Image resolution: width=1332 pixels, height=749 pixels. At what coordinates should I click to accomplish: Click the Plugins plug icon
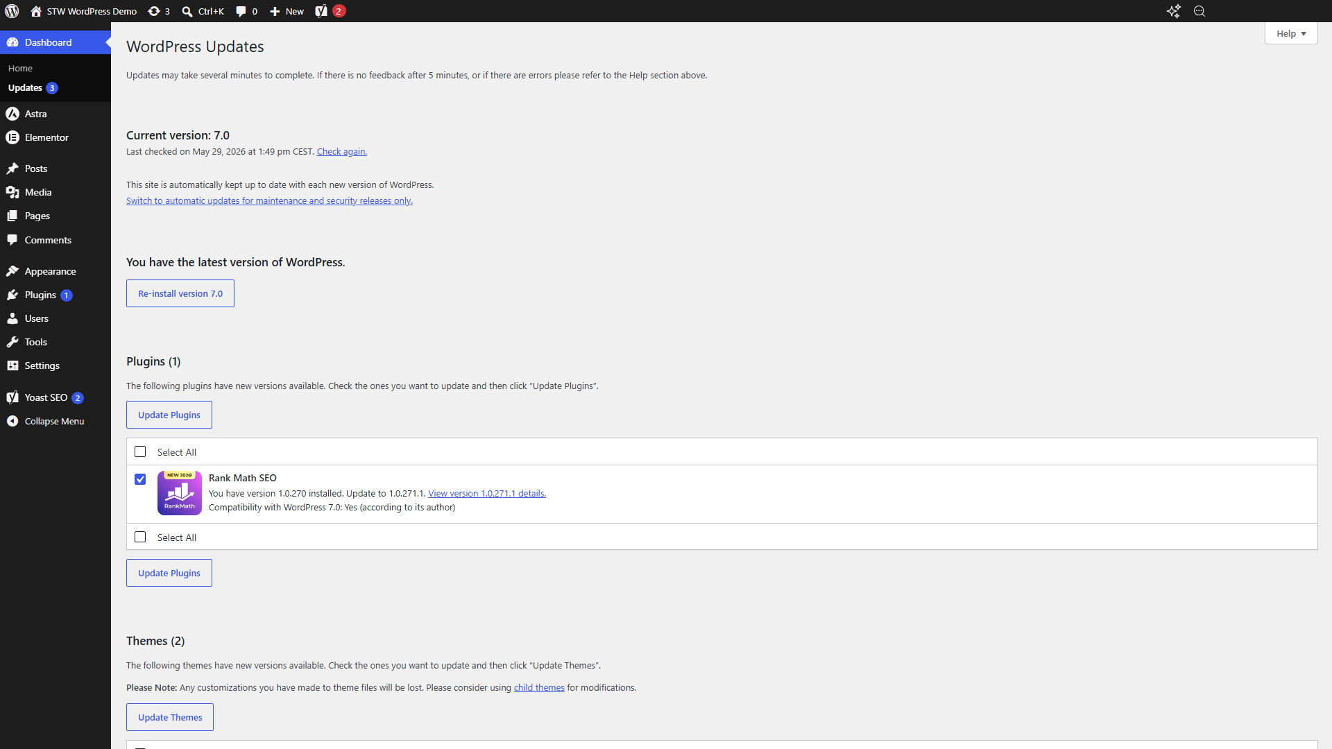click(12, 295)
